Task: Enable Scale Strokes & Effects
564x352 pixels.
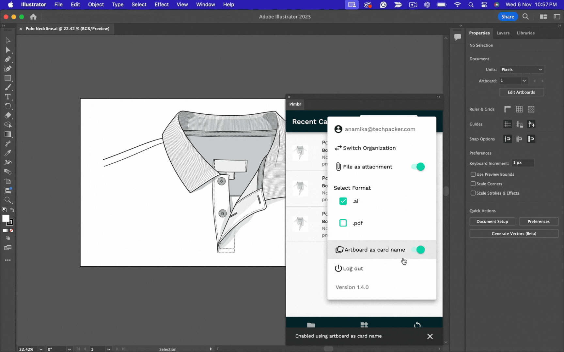Action: pos(473,193)
